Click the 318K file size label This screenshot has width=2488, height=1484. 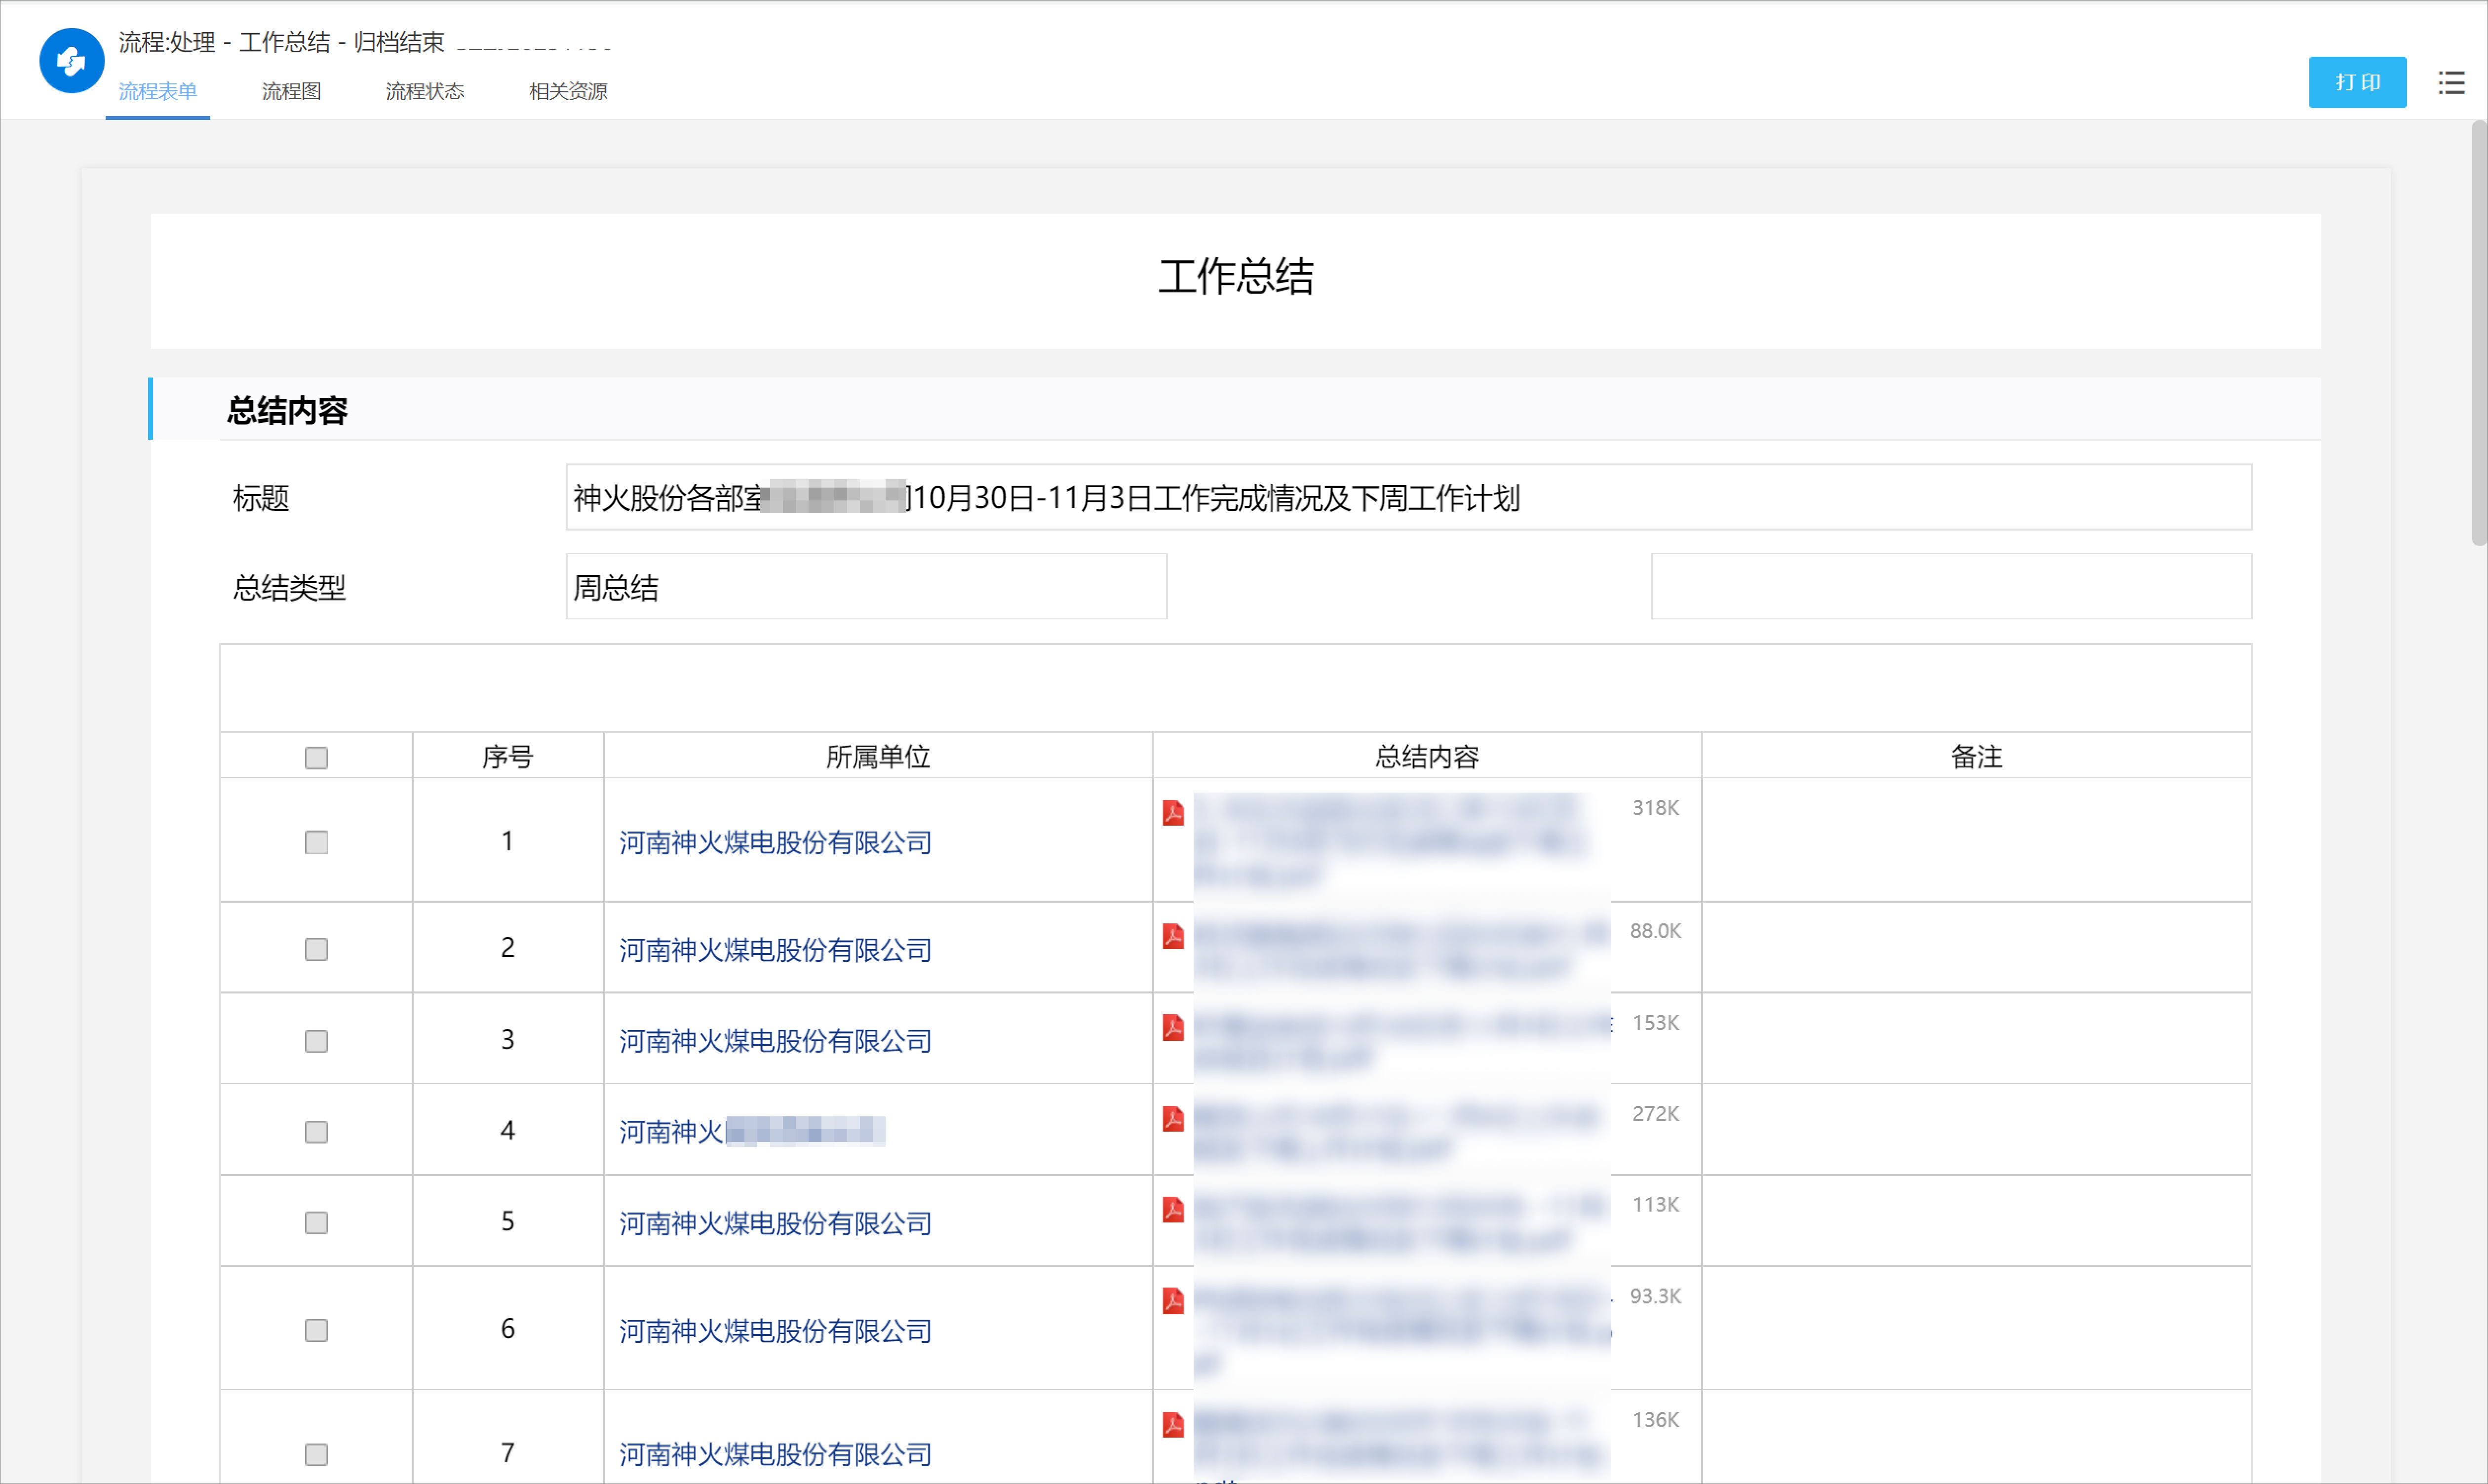coord(1655,808)
